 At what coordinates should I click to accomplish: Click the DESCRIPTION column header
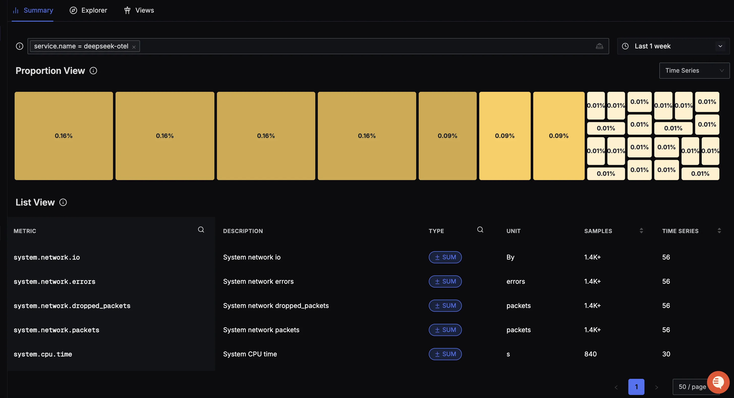click(243, 231)
